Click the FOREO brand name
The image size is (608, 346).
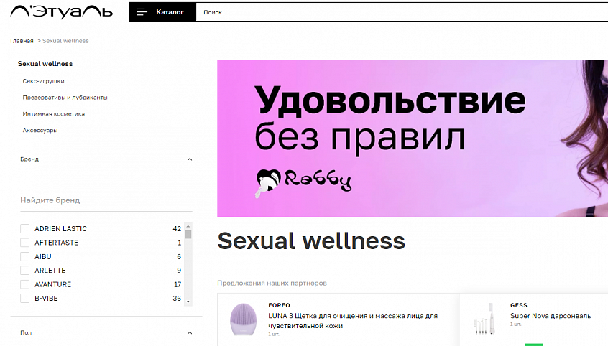(x=279, y=305)
